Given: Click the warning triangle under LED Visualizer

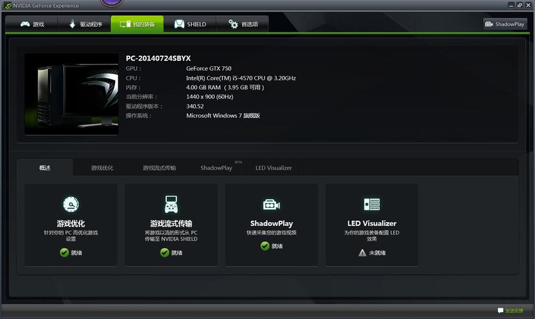Looking at the screenshot, I should tap(362, 253).
